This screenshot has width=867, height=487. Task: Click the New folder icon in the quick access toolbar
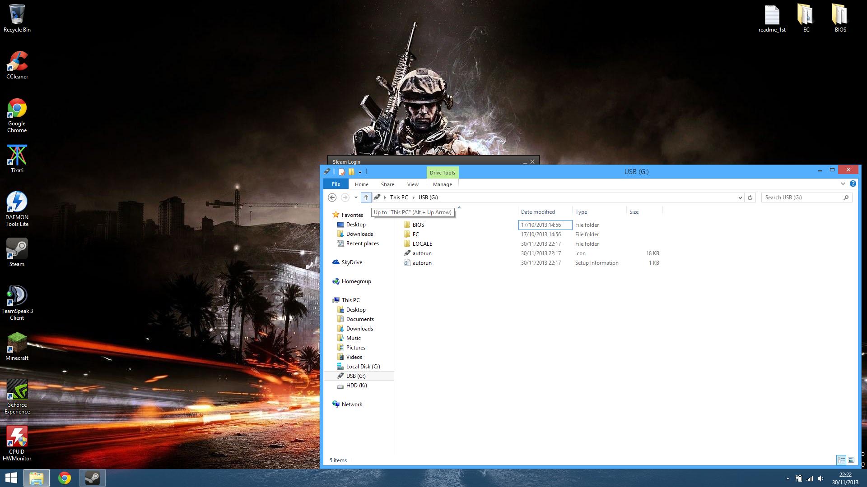[351, 171]
